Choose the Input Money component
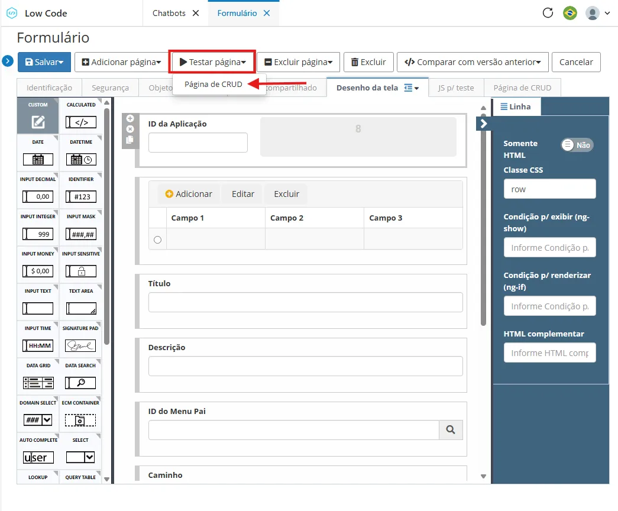618x511 pixels. (x=38, y=266)
